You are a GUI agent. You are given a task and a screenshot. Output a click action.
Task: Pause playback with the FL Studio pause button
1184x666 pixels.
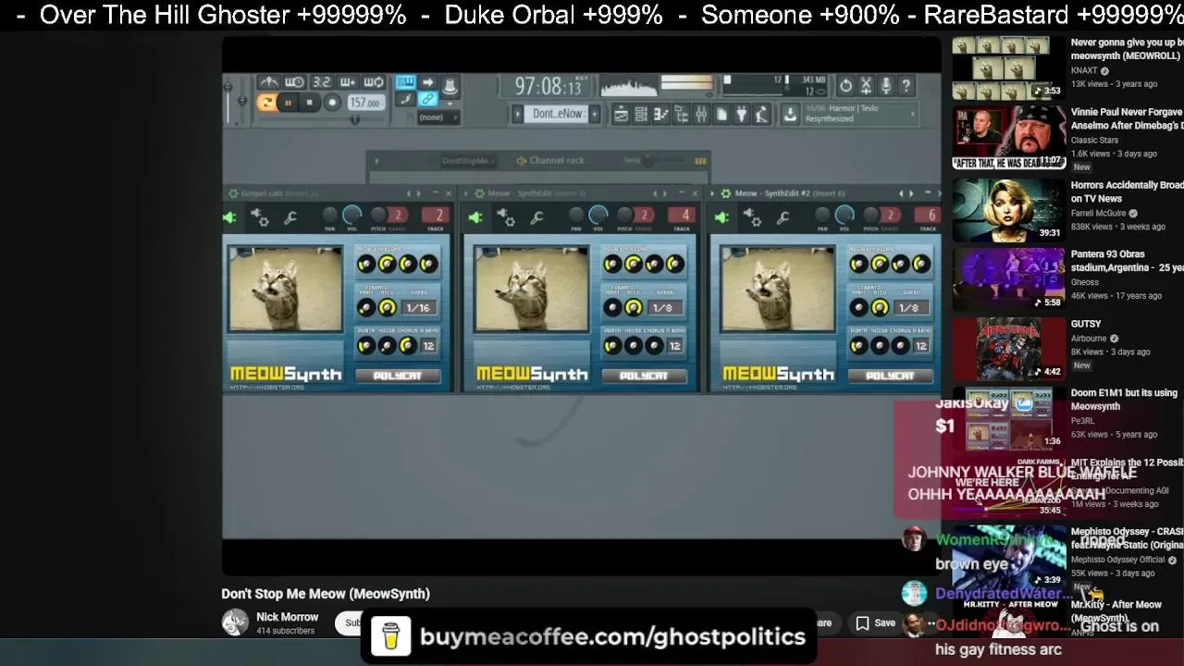click(x=289, y=103)
